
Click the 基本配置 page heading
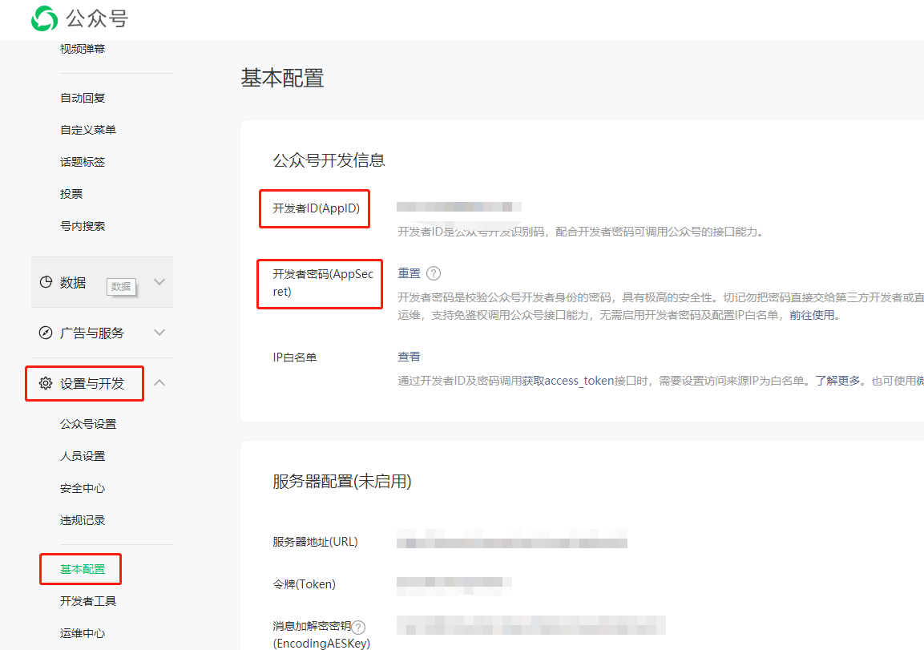(282, 78)
